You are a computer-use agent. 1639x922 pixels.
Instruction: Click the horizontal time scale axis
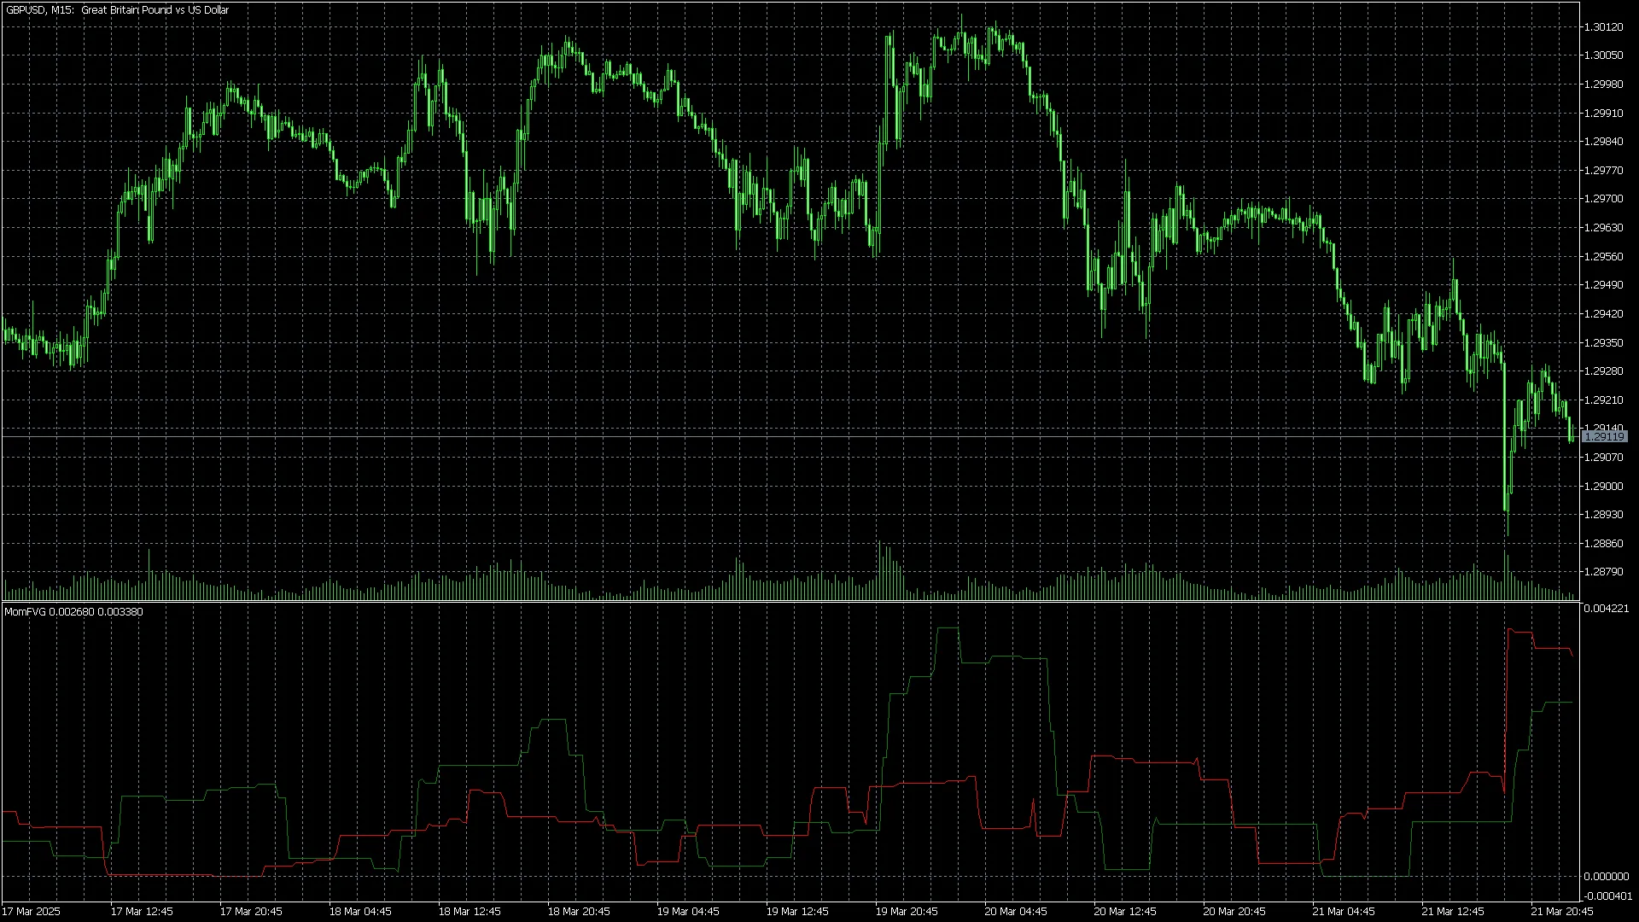click(819, 911)
